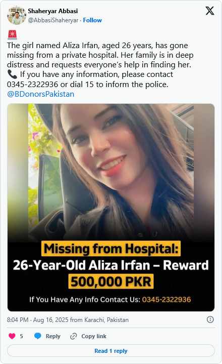Click the copy link chain icon
222x364 pixels.
click(x=74, y=336)
